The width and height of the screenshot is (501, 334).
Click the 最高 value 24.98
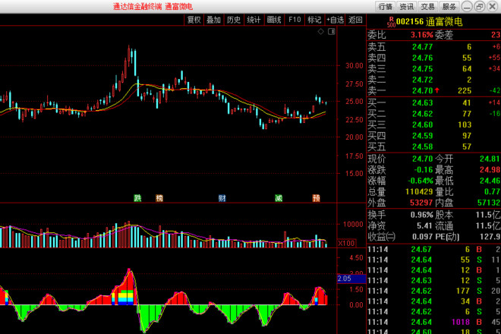tap(490, 170)
